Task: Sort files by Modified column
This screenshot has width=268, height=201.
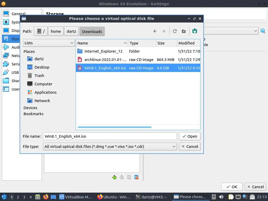Action: (x=188, y=43)
